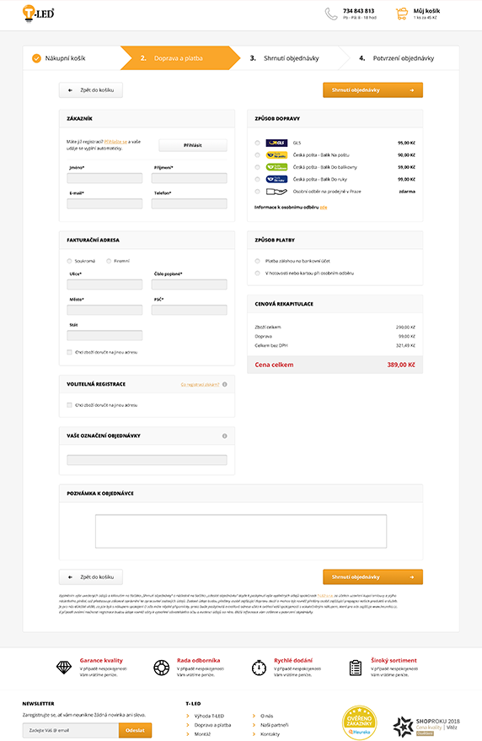The width and height of the screenshot is (482, 741).
Task: Click the T-LED lightbulb logo
Action: click(x=38, y=14)
